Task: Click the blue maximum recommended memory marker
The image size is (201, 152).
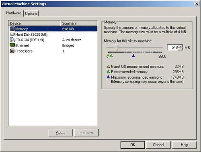Action: tap(133, 56)
